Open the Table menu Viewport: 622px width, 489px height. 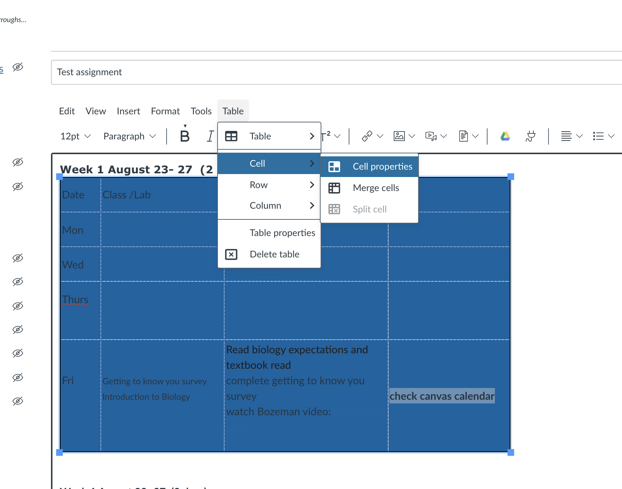233,111
